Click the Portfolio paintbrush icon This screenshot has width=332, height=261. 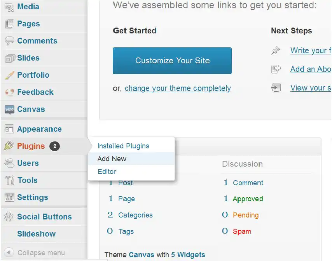coord(9,75)
